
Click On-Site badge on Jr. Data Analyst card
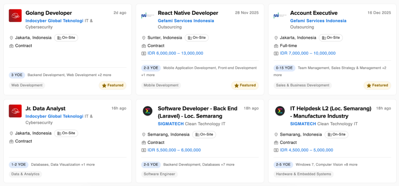click(66, 133)
